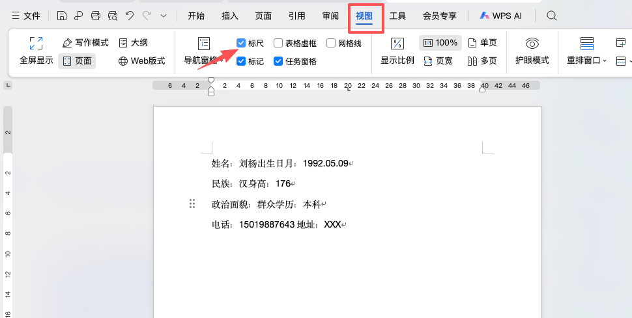Click the line 政治面貌：群众学历：本科

pos(269,204)
